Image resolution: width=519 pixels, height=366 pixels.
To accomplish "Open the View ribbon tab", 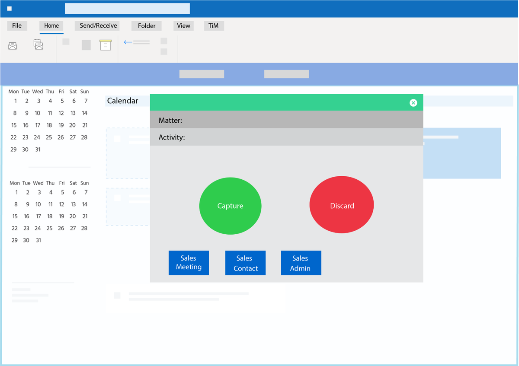I will pyautogui.click(x=183, y=25).
